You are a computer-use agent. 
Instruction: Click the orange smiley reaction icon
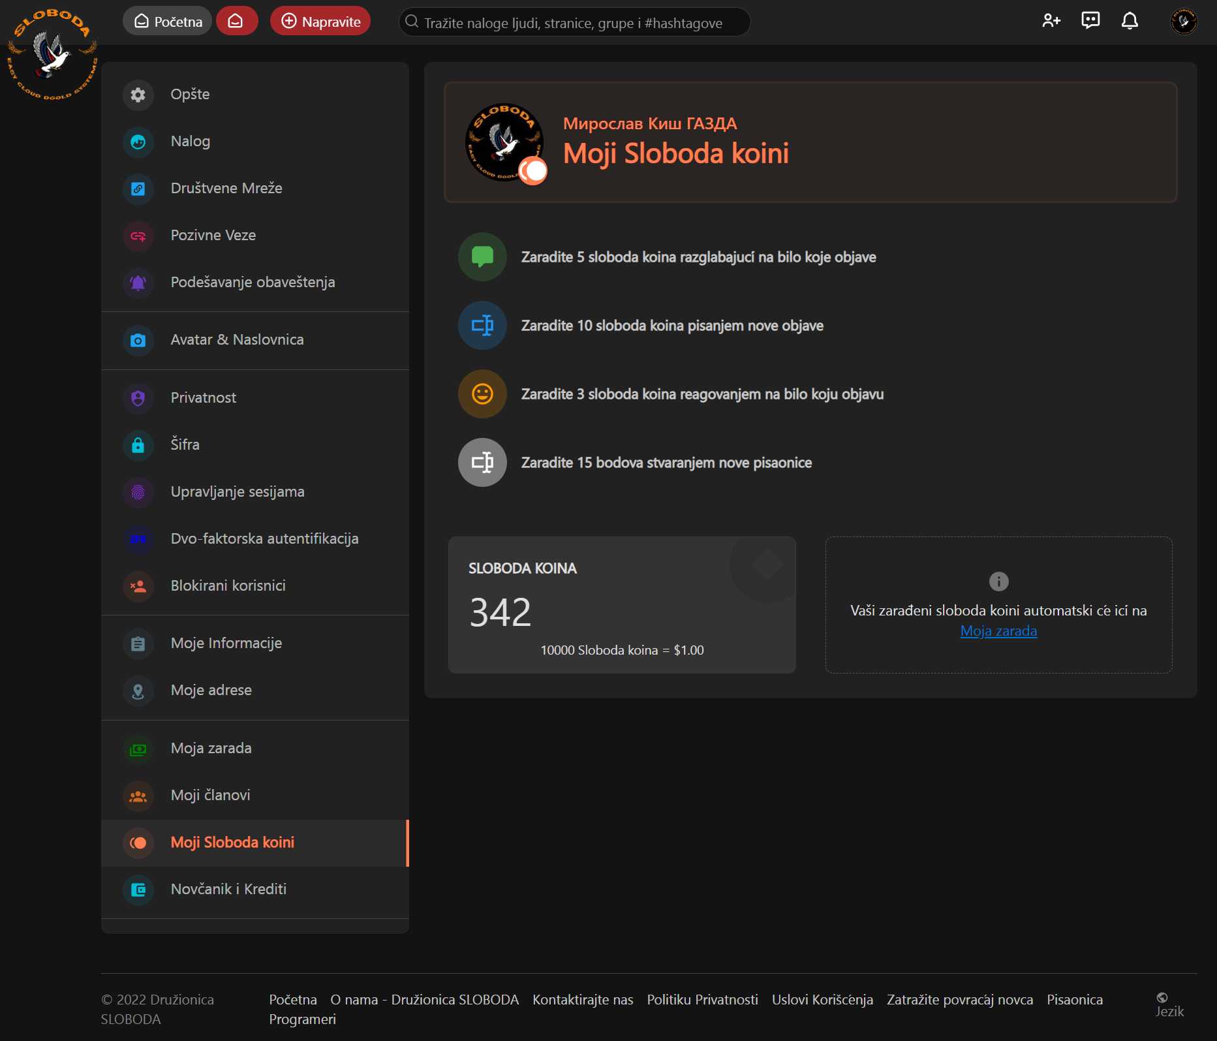click(482, 394)
